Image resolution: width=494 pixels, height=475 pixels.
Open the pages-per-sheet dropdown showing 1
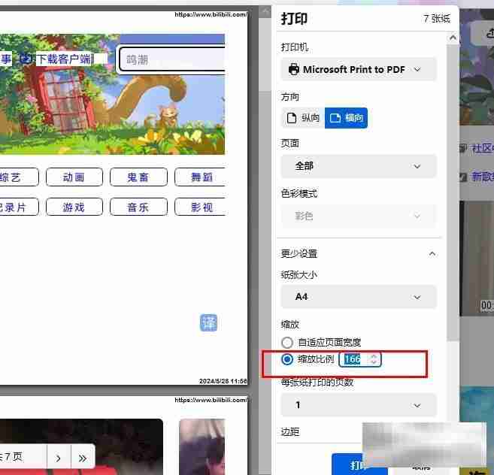tap(358, 405)
